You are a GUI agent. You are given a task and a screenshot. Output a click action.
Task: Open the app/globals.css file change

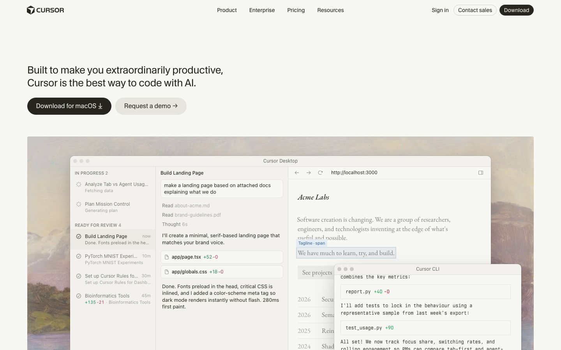click(x=222, y=272)
